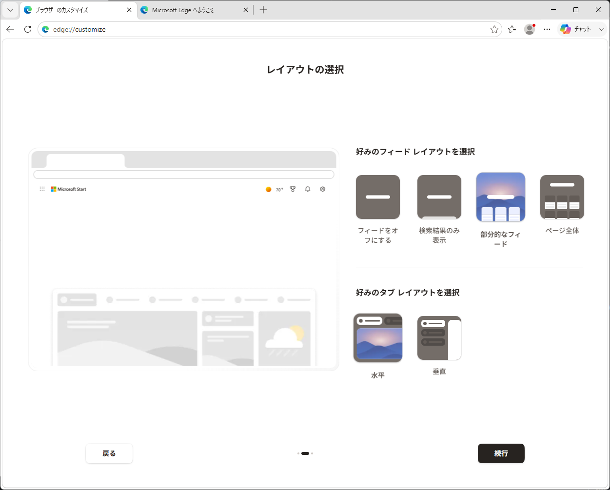Go back with the browser back arrow
Viewport: 610px width, 490px height.
10,29
